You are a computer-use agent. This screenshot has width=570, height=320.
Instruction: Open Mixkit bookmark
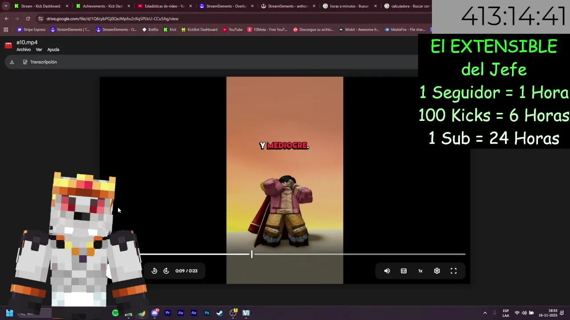pyautogui.click(x=359, y=30)
